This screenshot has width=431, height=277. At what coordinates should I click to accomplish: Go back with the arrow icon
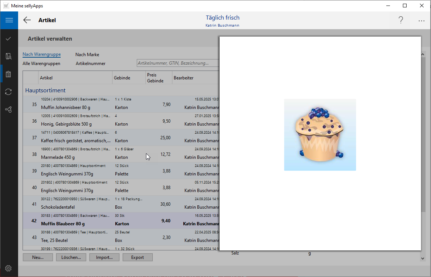(x=27, y=20)
